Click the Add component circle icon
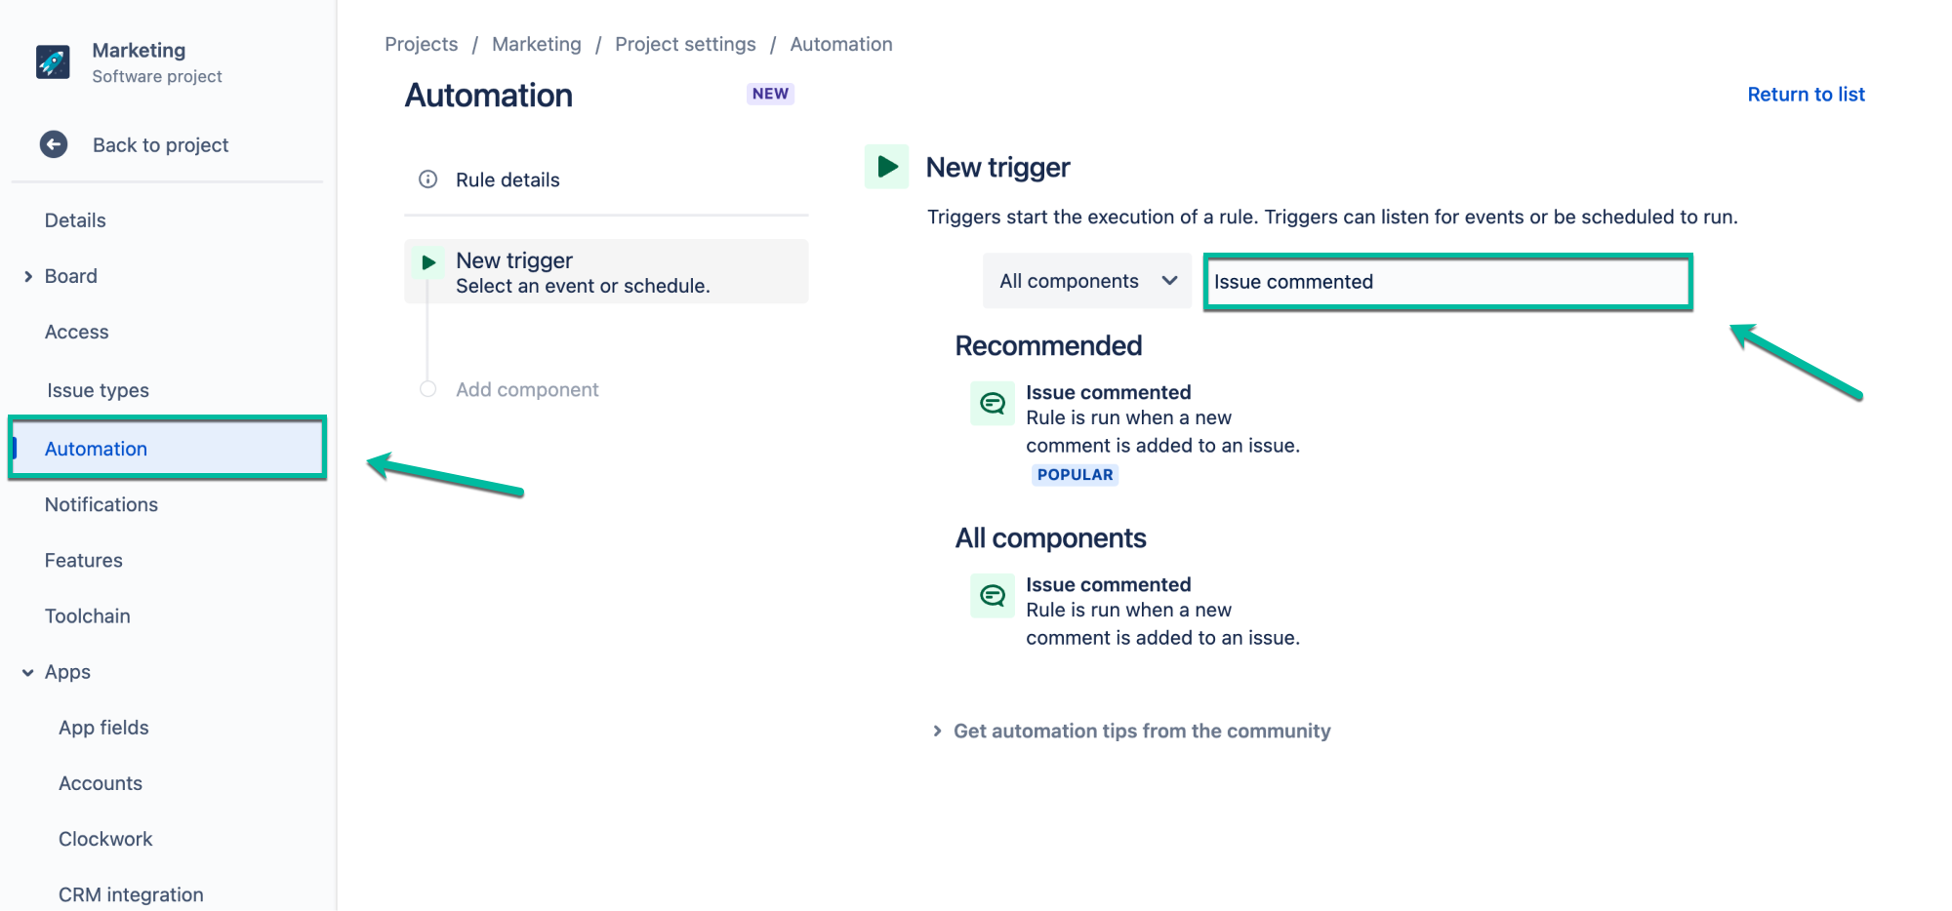This screenshot has width=1952, height=911. pos(427,388)
